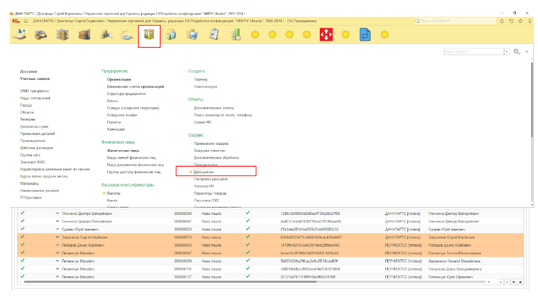Viewport: 538px width, 296px height.
Task: Open the clipboard checklist section icon
Action: (214, 35)
